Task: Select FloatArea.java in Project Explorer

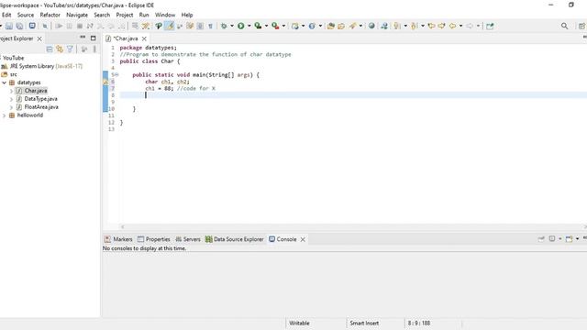Action: click(x=41, y=107)
